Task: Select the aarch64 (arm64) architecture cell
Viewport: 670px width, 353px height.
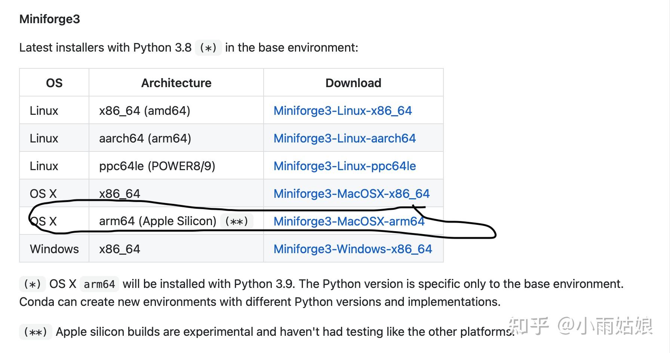Action: [145, 138]
